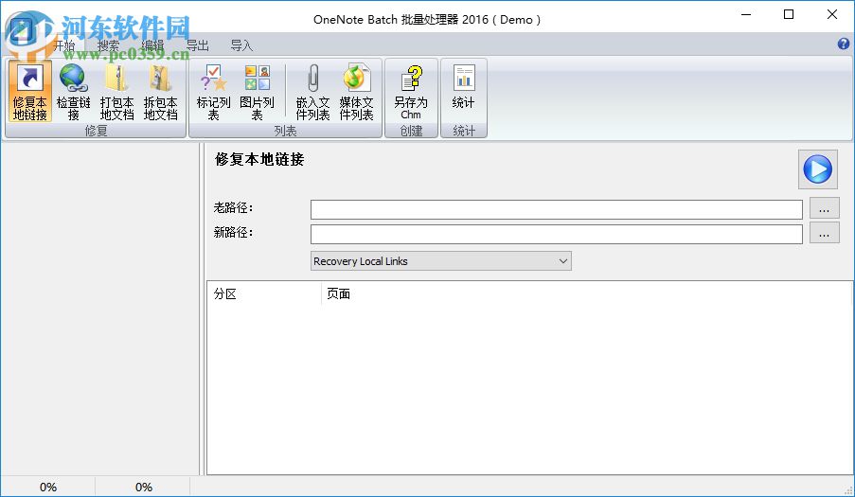Switch to the 导入 ribbon tab

(x=241, y=45)
